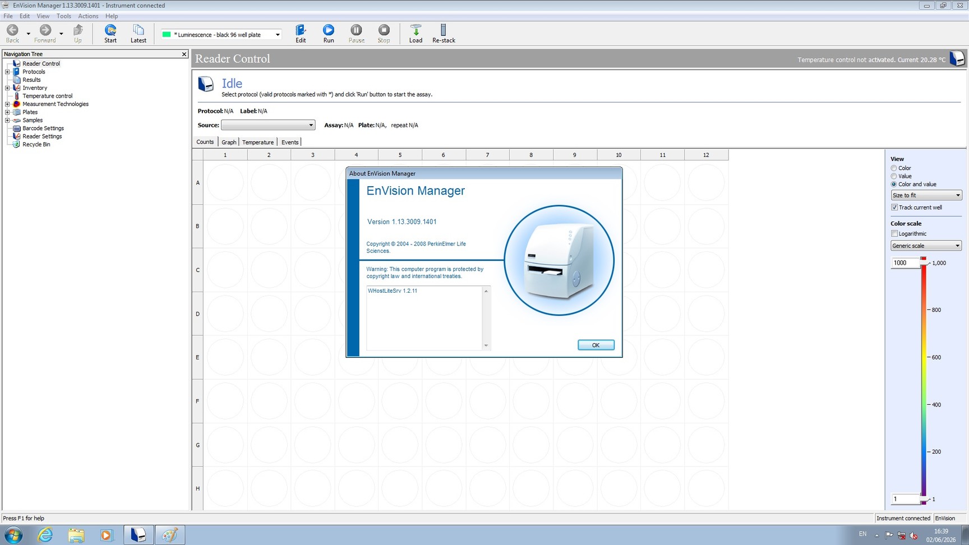Image resolution: width=969 pixels, height=545 pixels.
Task: Click the Pause assay button
Action: [x=356, y=33]
